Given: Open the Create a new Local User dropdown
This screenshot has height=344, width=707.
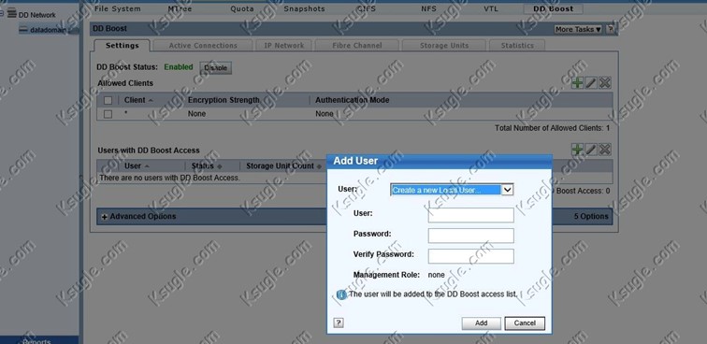Looking at the screenshot, I should 452,190.
